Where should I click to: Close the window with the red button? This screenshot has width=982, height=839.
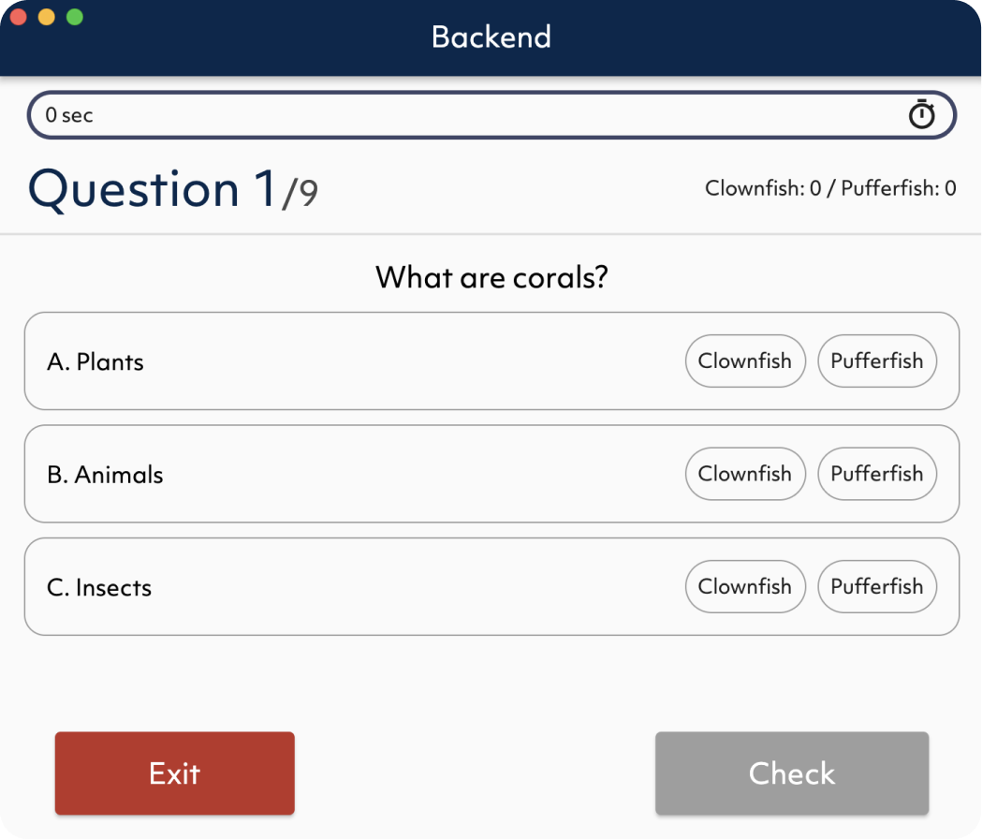(x=18, y=17)
